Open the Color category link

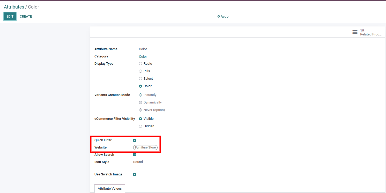[143, 56]
